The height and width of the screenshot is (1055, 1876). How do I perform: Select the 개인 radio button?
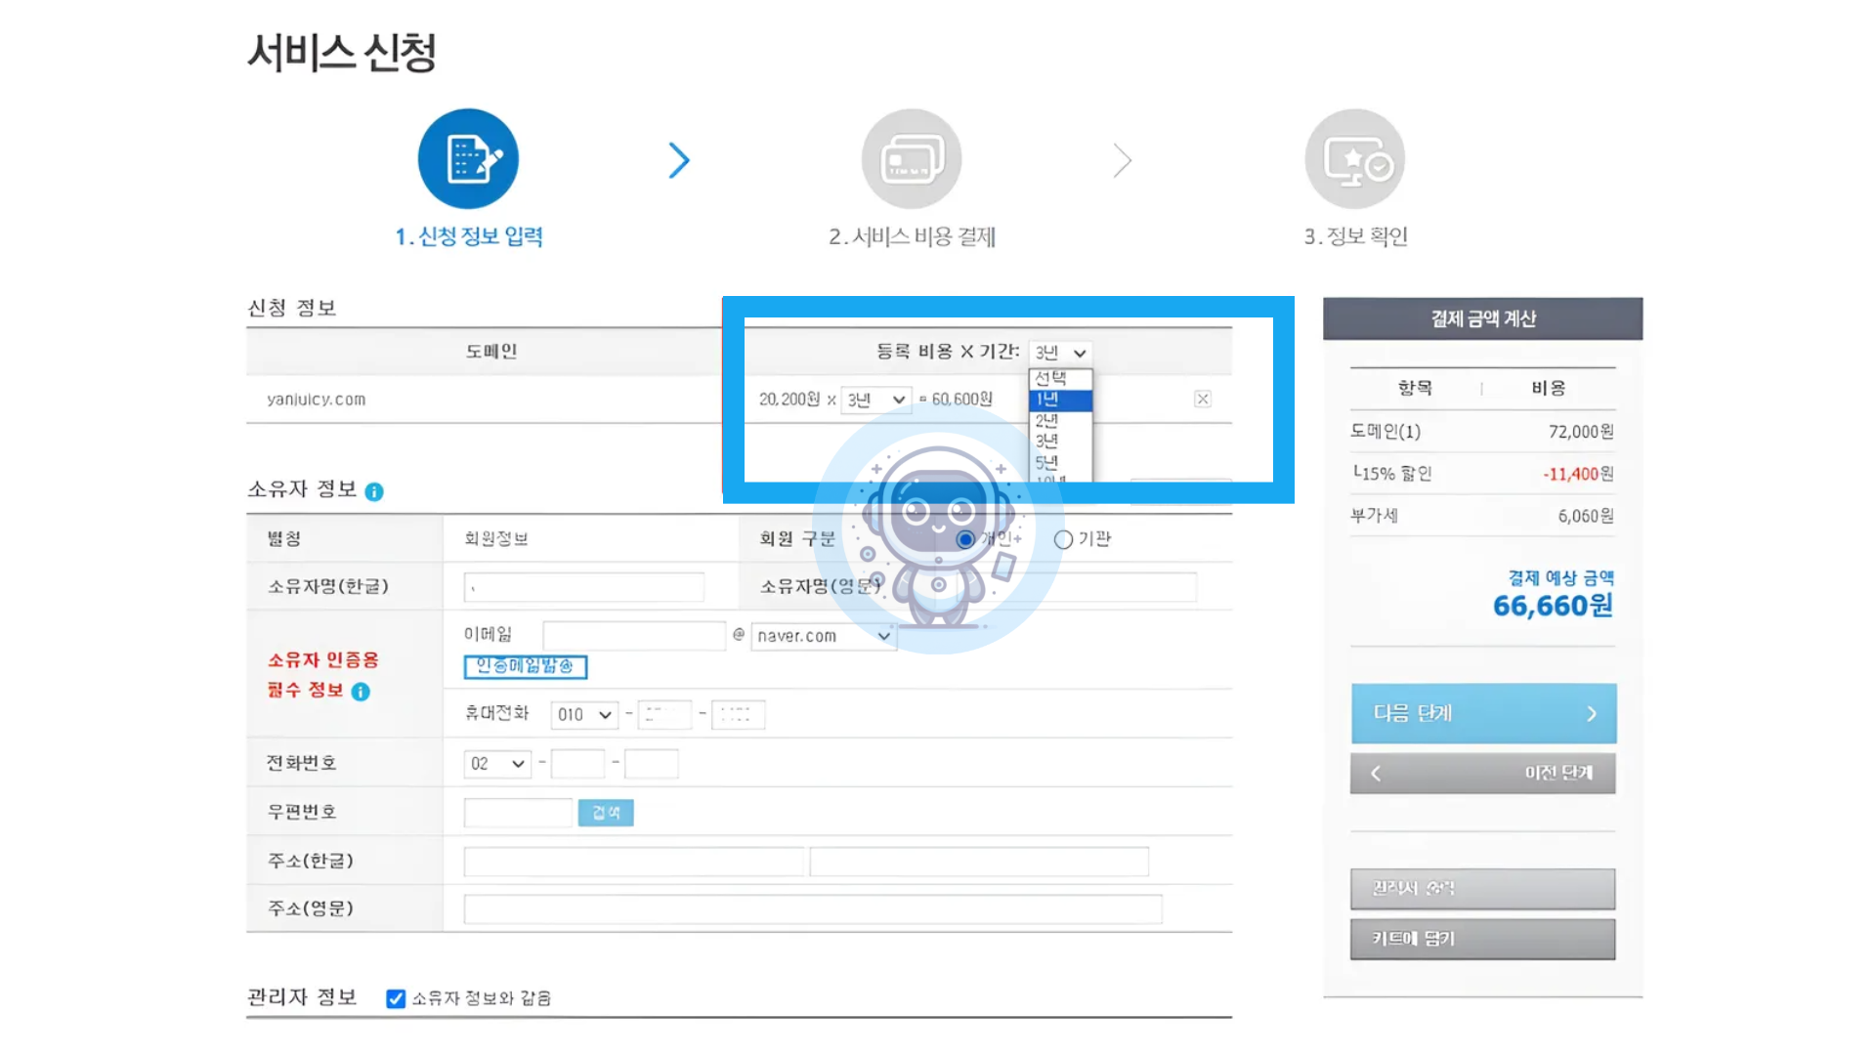pos(965,539)
